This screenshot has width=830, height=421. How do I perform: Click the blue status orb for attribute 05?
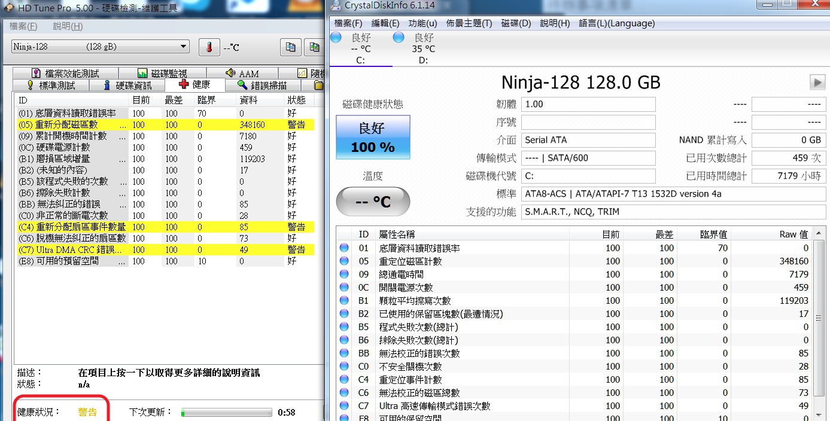point(344,261)
